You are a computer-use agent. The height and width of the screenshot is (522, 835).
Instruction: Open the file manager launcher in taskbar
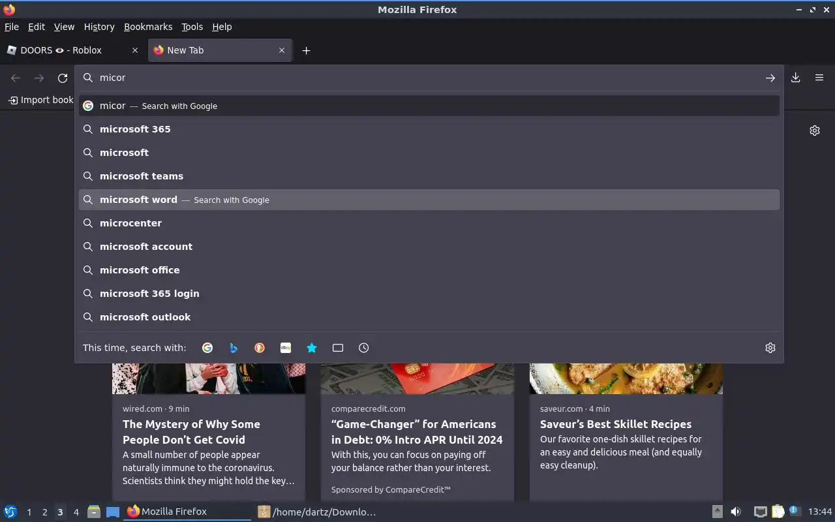(x=94, y=512)
